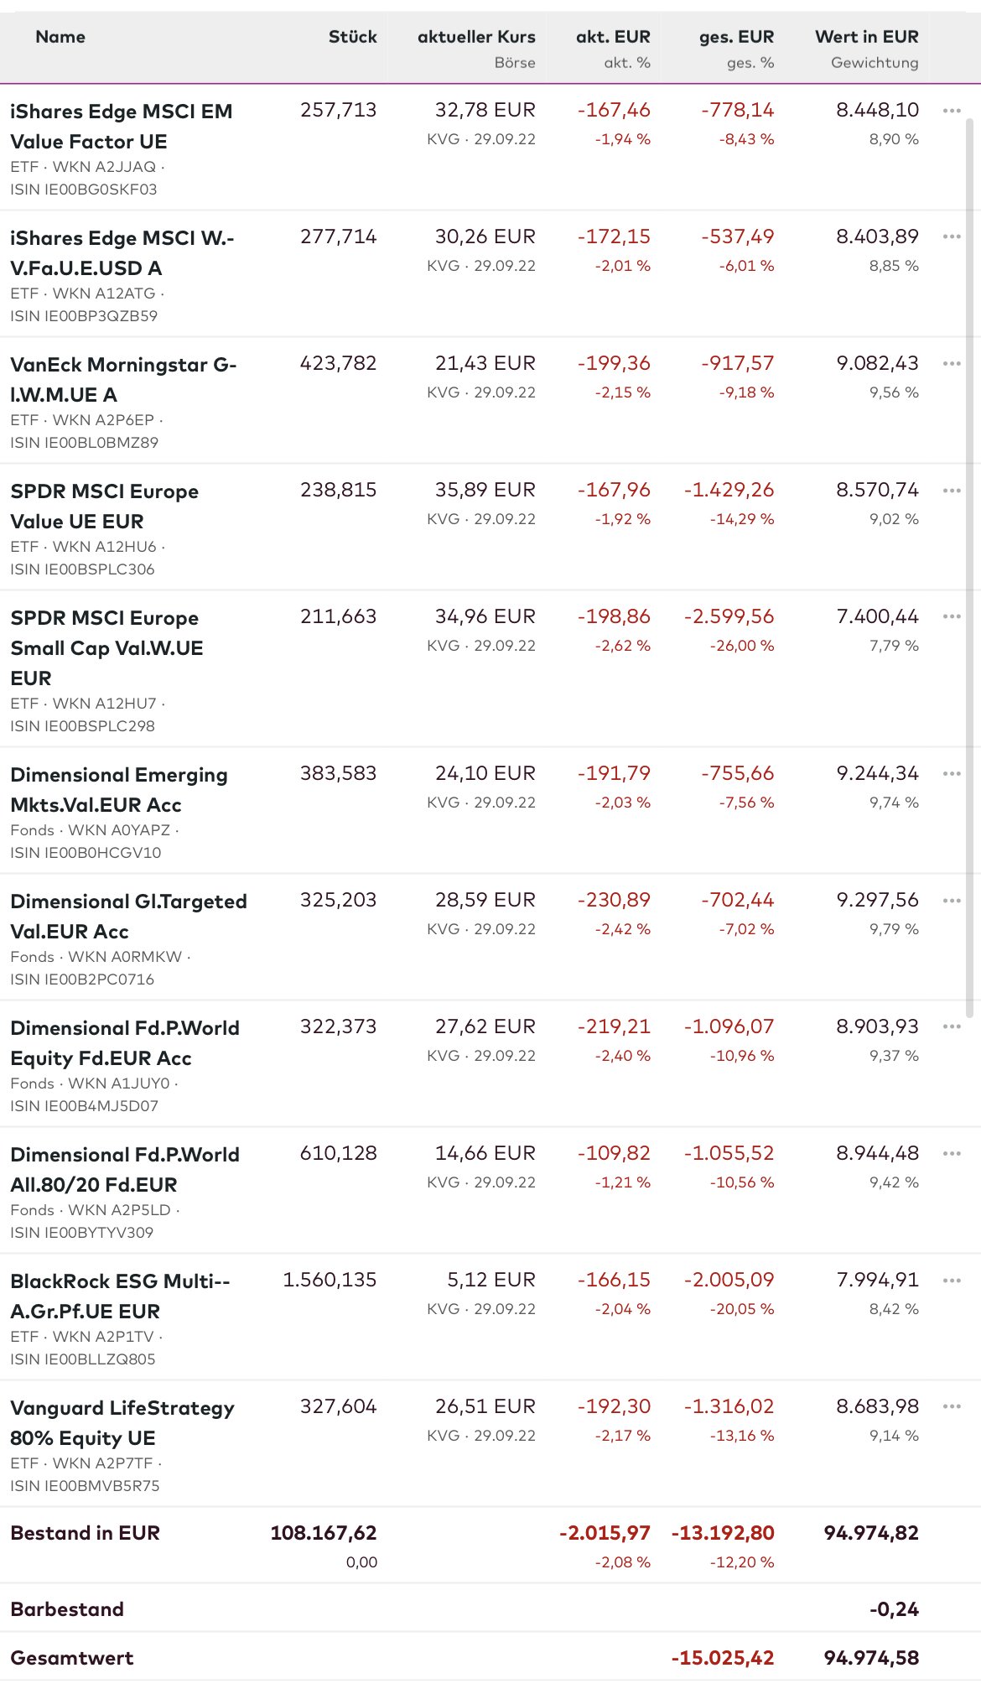Image resolution: width=981 pixels, height=1694 pixels.
Task: Open SPDR MSCI Europe Small Cap fund name
Action: pos(106,647)
